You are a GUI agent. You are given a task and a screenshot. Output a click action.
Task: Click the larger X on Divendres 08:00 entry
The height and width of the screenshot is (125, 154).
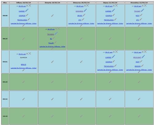pos(145,6)
